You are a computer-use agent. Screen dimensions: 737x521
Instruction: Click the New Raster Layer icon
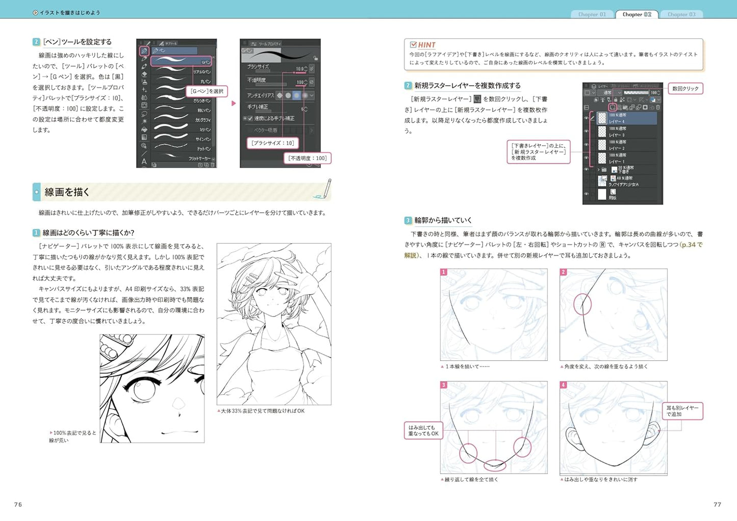[x=613, y=107]
